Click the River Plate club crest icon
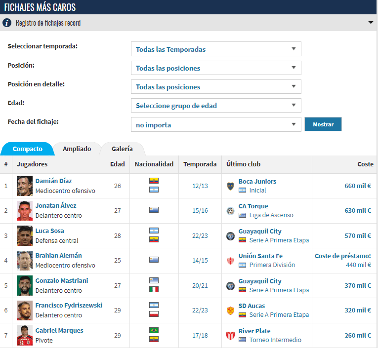Viewport: 378px width, 348px height. tap(230, 336)
